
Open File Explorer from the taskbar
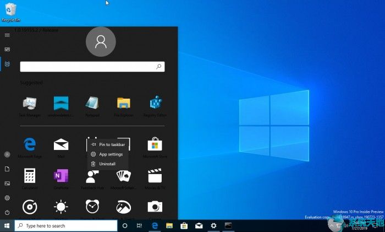(169, 225)
